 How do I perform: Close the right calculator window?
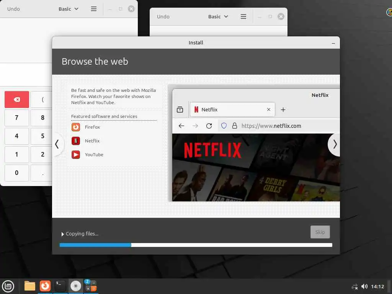(281, 17)
